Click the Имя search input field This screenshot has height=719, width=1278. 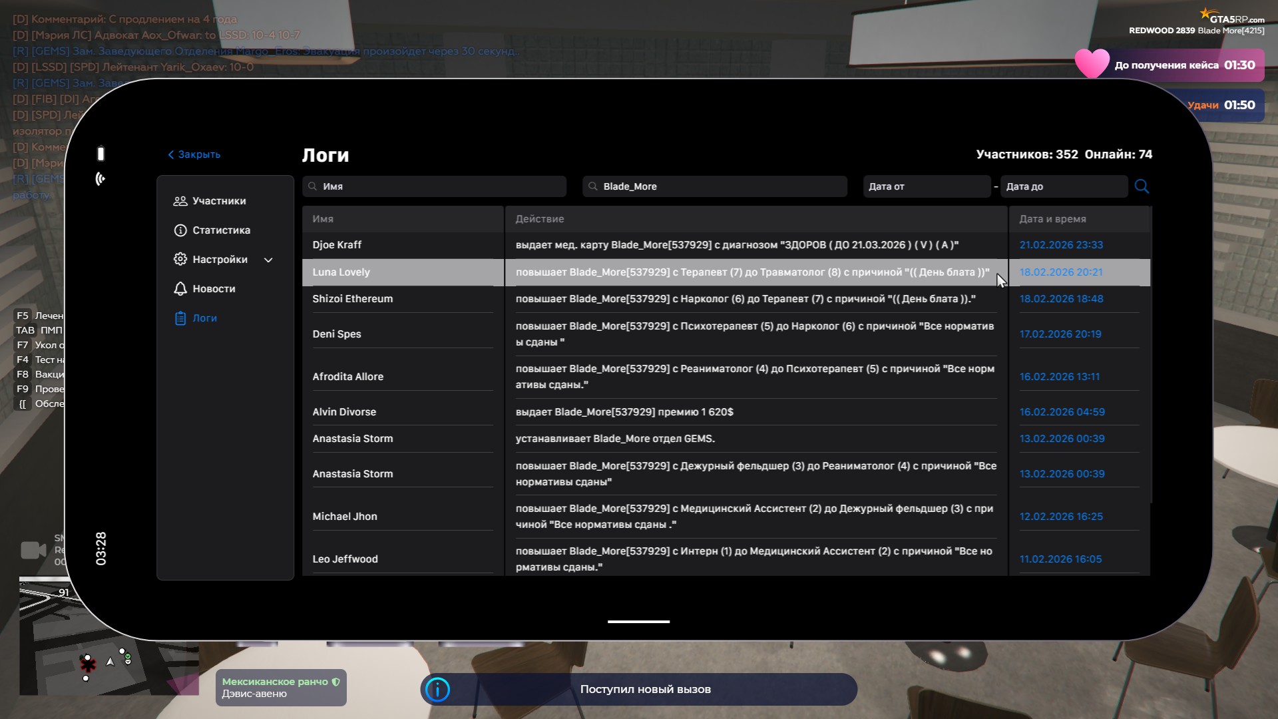[x=434, y=186]
